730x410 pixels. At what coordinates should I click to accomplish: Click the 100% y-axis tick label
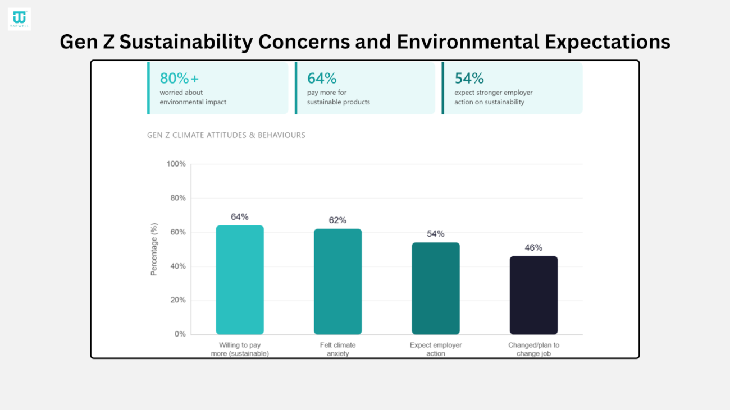pyautogui.click(x=176, y=164)
